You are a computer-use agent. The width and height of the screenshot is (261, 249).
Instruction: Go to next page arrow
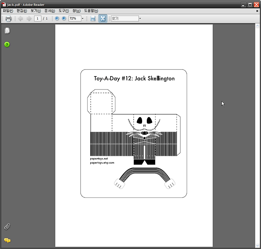pos(29,18)
